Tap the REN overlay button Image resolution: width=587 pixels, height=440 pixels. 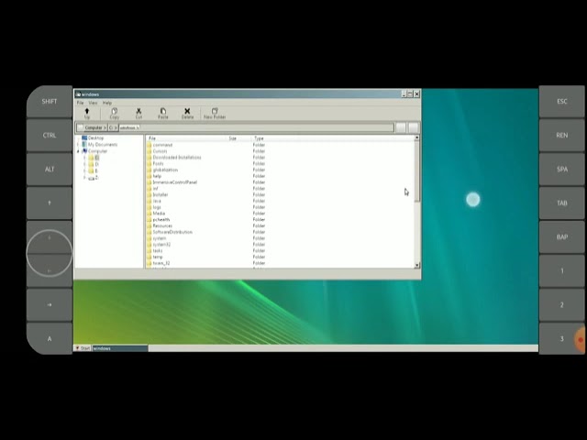[x=561, y=135]
